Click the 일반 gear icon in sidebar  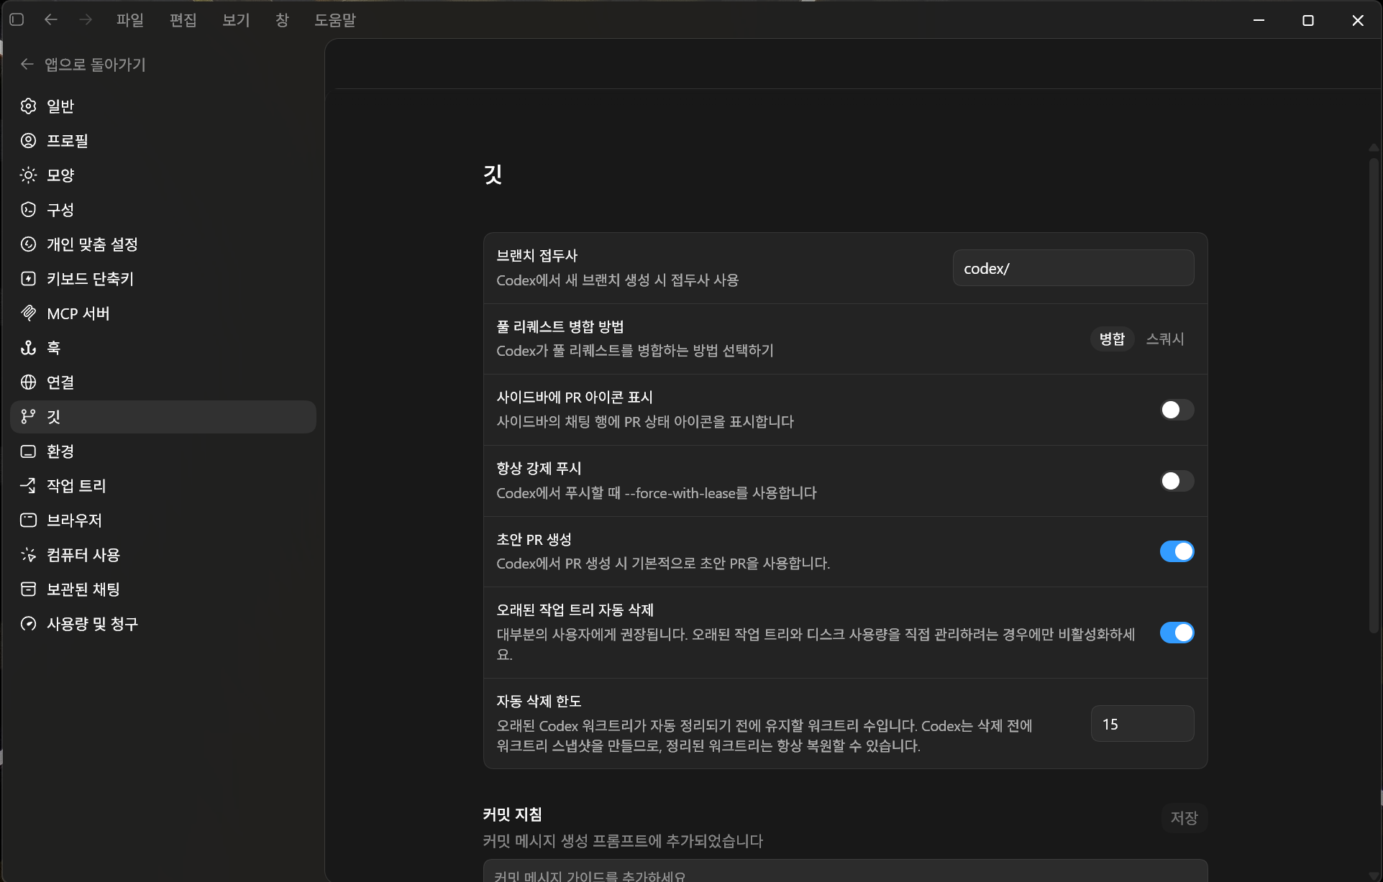[28, 106]
